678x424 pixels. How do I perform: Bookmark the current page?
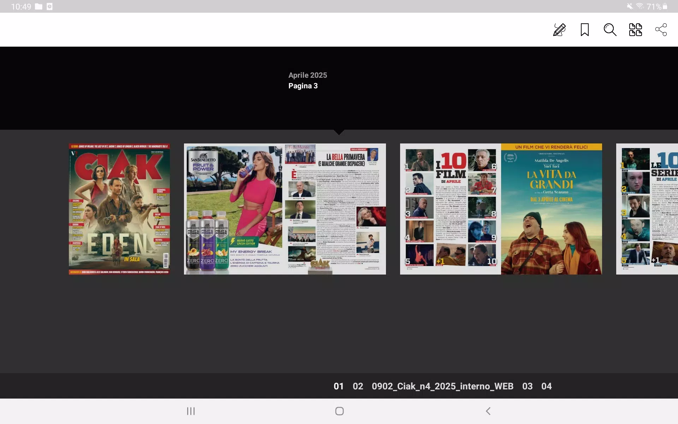[x=585, y=30]
